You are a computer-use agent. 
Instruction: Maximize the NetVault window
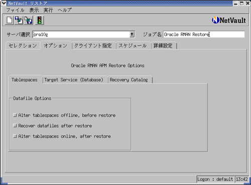241,4
